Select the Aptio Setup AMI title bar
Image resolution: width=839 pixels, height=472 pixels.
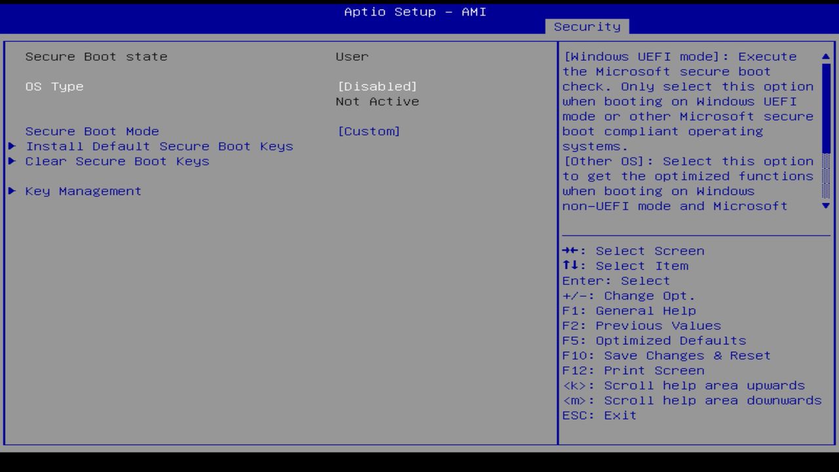coord(414,11)
